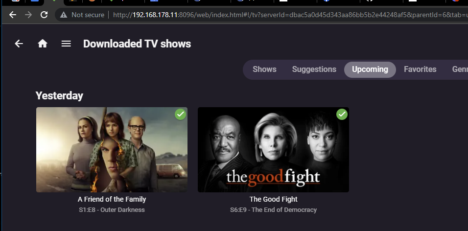
Task: Switch to the Favorites tab
Action: [x=420, y=69]
